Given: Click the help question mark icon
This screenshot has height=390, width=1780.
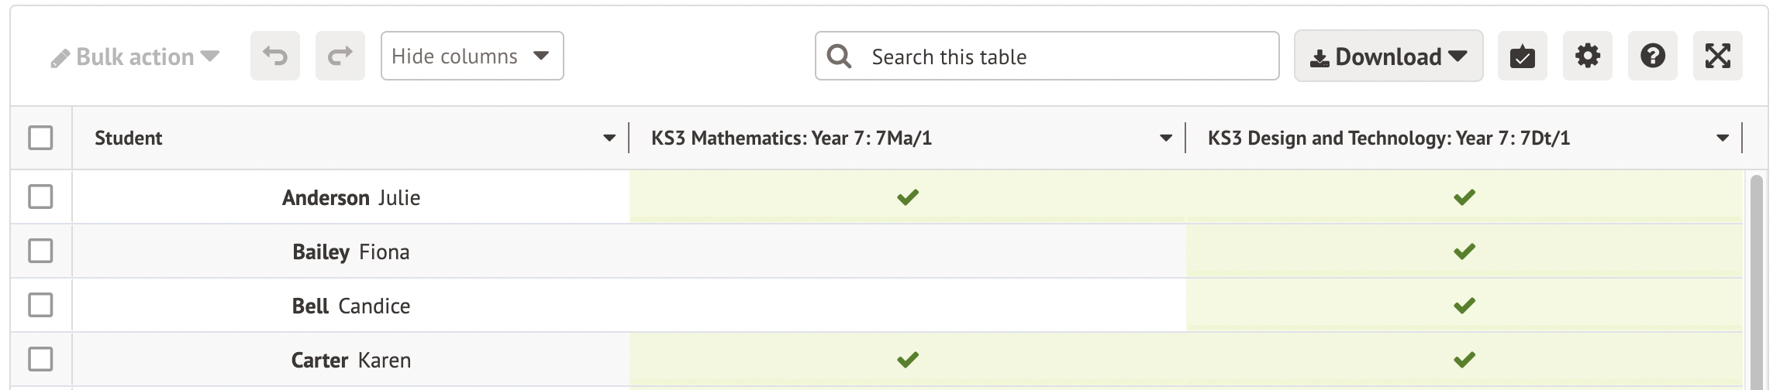Looking at the screenshot, I should tap(1652, 56).
